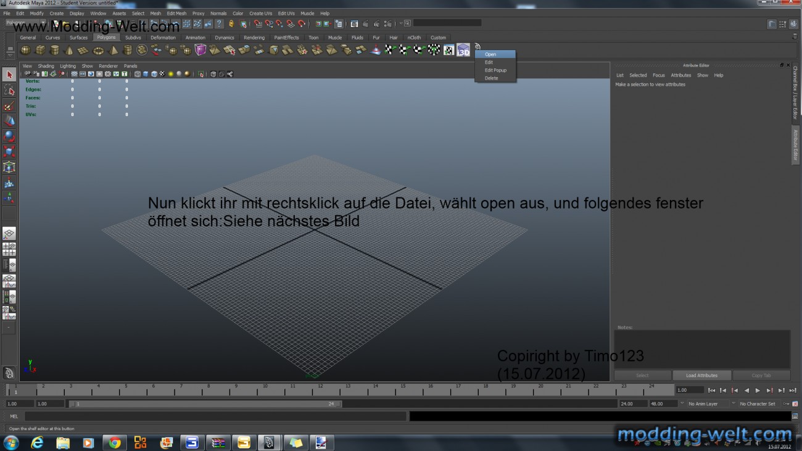Toggle the Auto Keyframe button
The width and height of the screenshot is (802, 451).
[786, 403]
